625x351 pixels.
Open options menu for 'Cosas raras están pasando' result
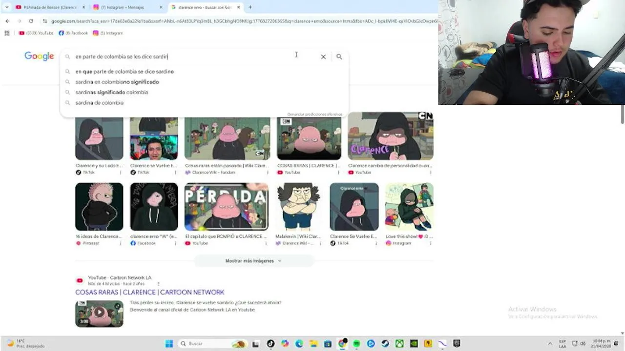(x=267, y=173)
